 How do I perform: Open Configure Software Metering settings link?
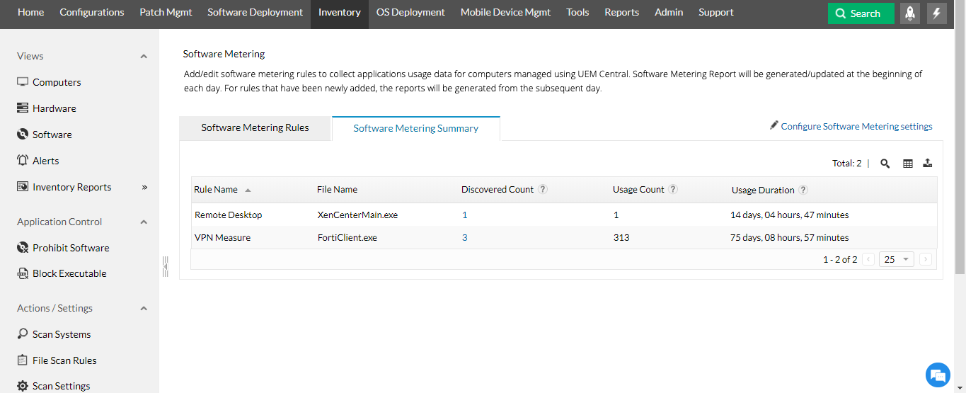856,127
